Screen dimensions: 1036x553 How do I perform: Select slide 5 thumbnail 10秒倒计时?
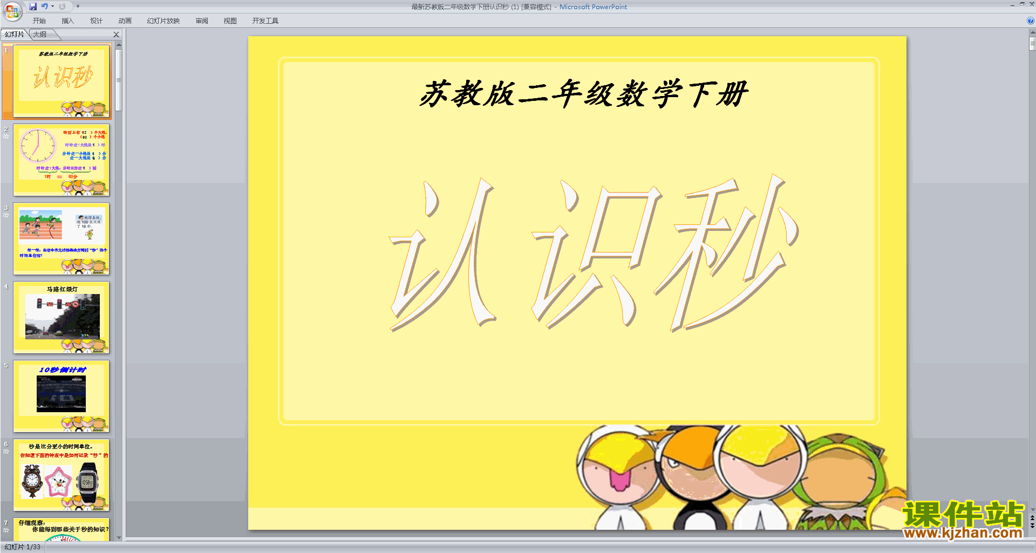click(x=62, y=396)
